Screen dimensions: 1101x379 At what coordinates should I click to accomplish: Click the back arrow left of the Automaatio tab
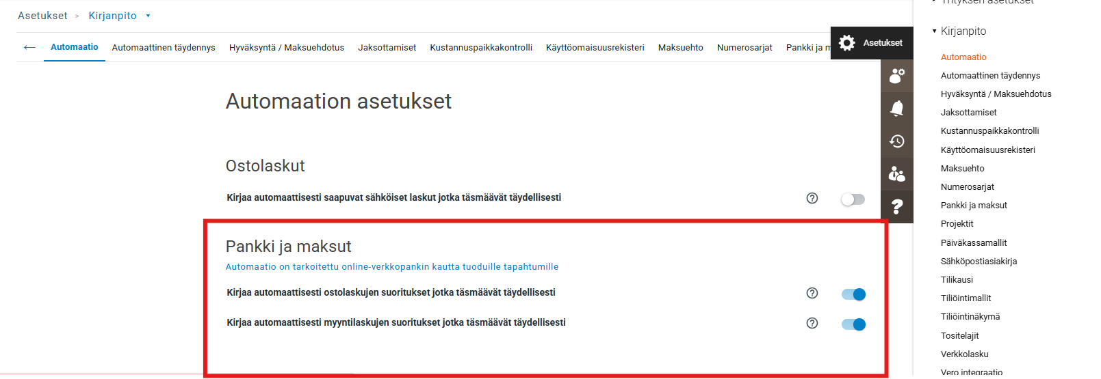click(x=29, y=47)
